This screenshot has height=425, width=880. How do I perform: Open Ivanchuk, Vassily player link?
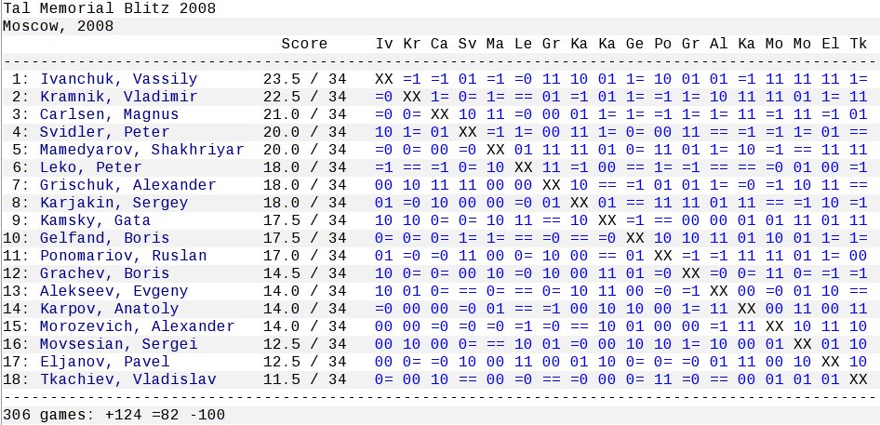click(118, 79)
